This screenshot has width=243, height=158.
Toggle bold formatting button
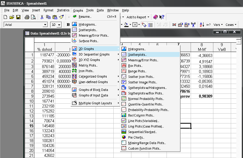[x=68, y=25]
